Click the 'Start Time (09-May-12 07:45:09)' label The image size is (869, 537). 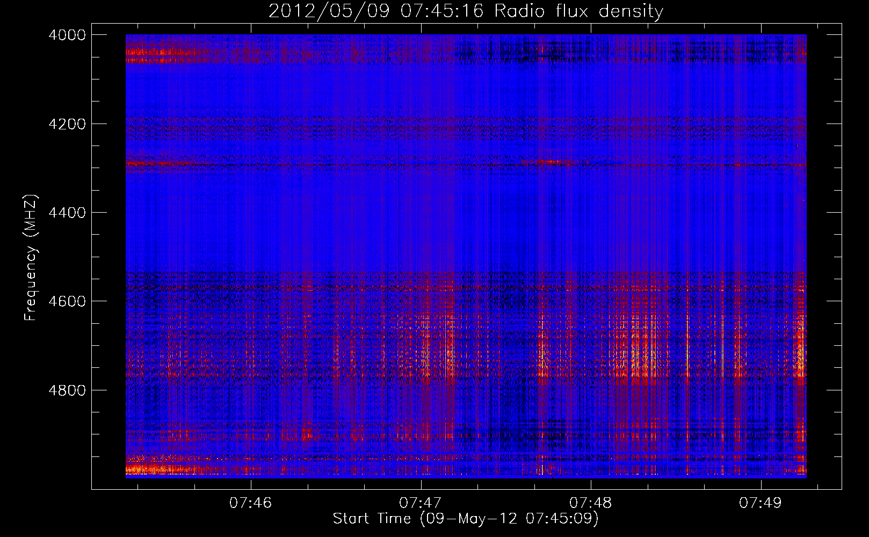(x=466, y=519)
